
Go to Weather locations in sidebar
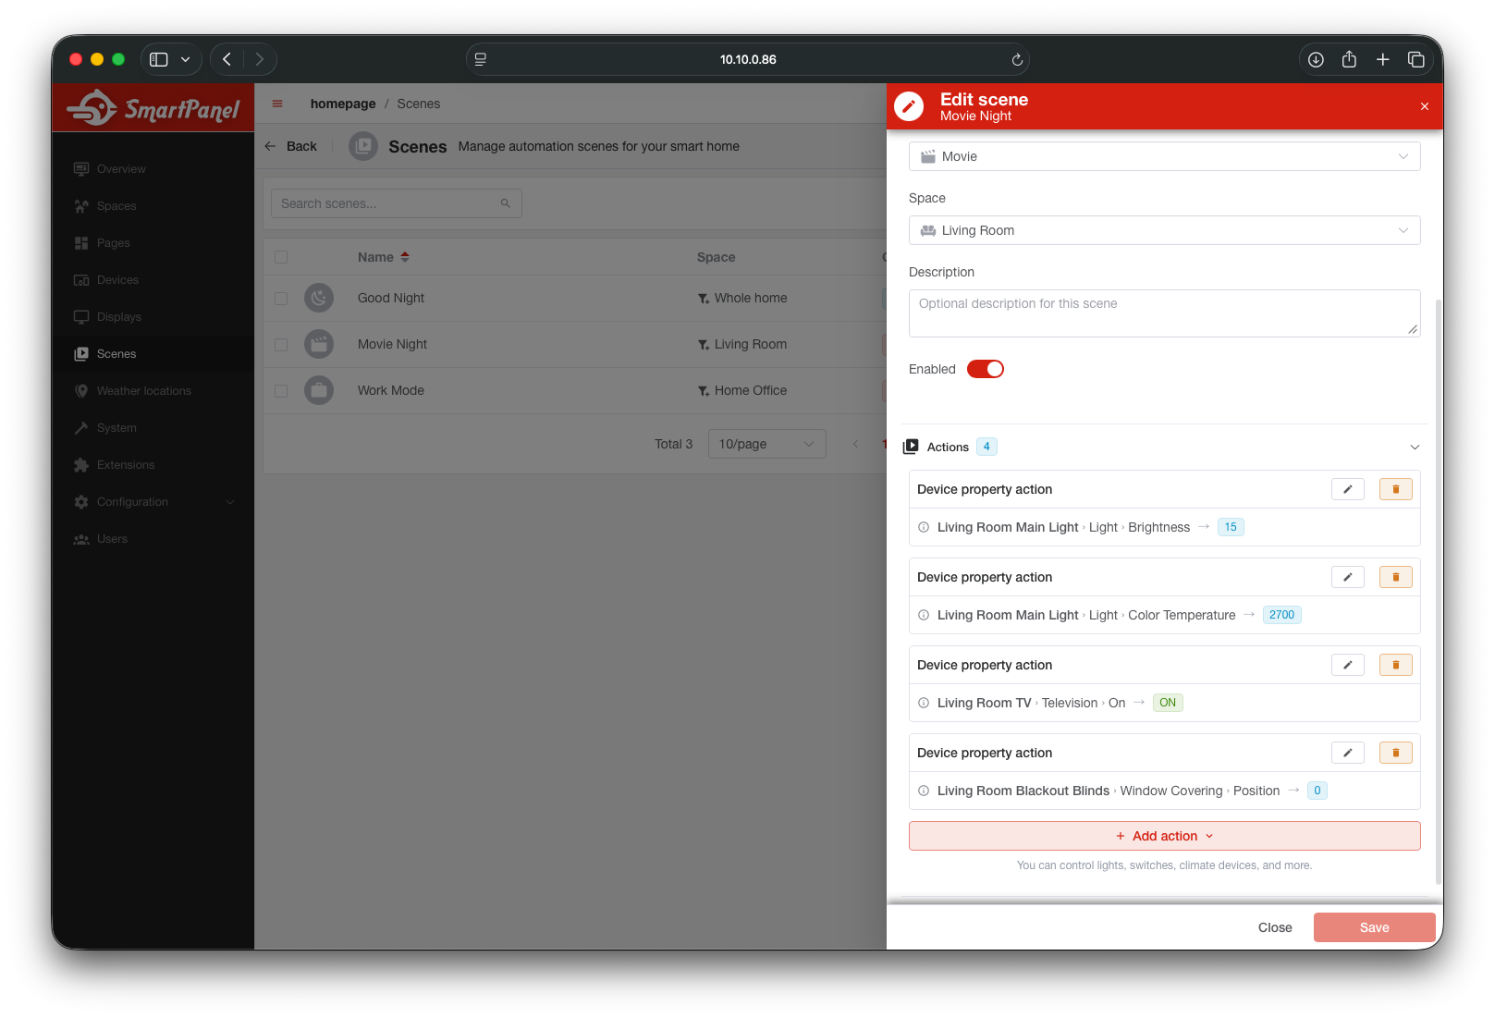click(143, 391)
